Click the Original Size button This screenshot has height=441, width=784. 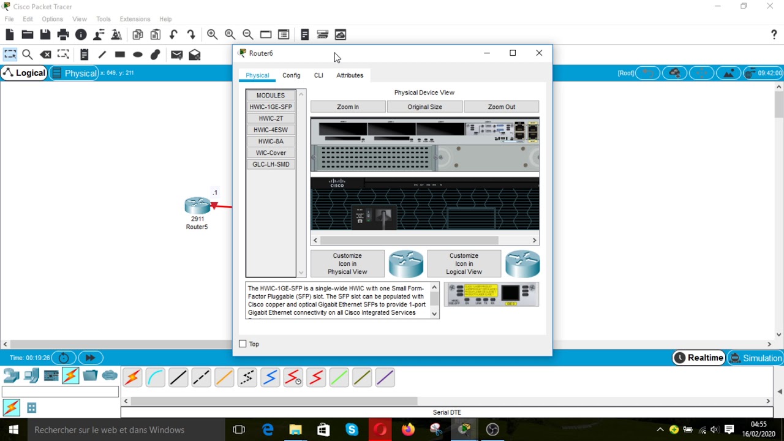[x=425, y=107]
